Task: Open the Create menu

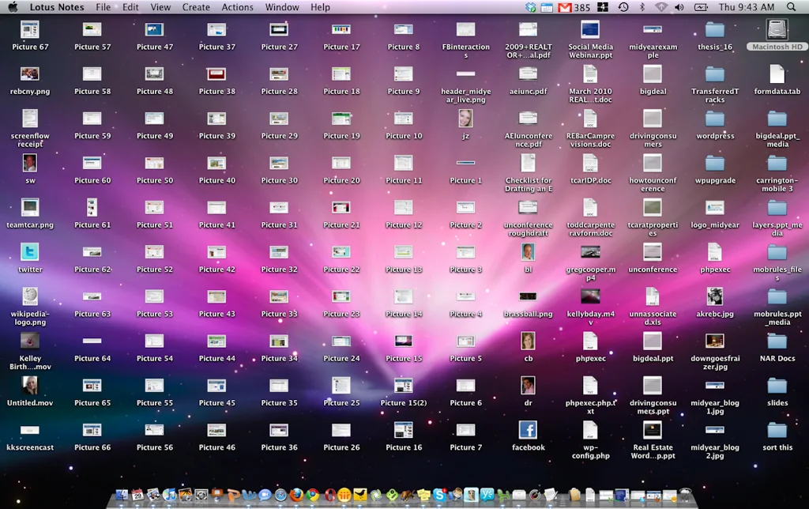Action: [x=196, y=7]
